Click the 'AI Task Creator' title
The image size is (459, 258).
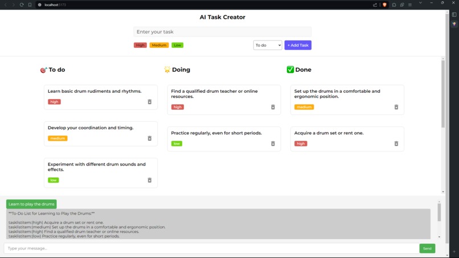point(223,17)
